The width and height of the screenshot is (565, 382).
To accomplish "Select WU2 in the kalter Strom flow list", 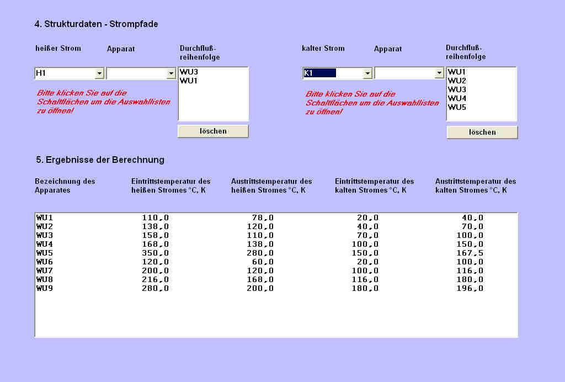I will pos(457,81).
